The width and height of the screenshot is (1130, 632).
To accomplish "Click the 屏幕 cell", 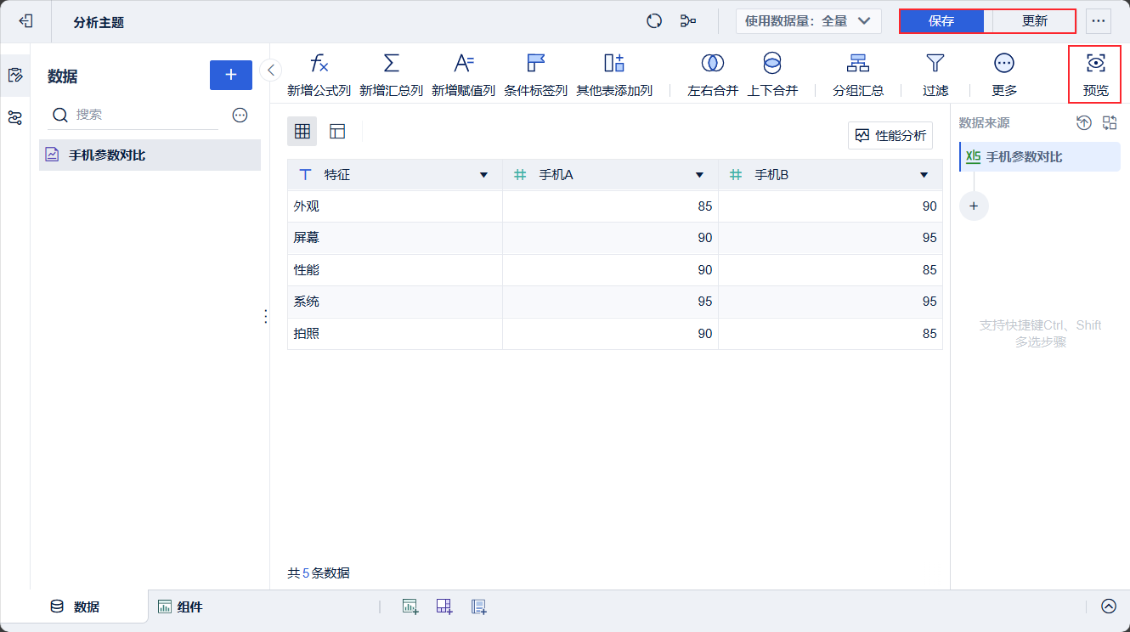I will pyautogui.click(x=395, y=238).
